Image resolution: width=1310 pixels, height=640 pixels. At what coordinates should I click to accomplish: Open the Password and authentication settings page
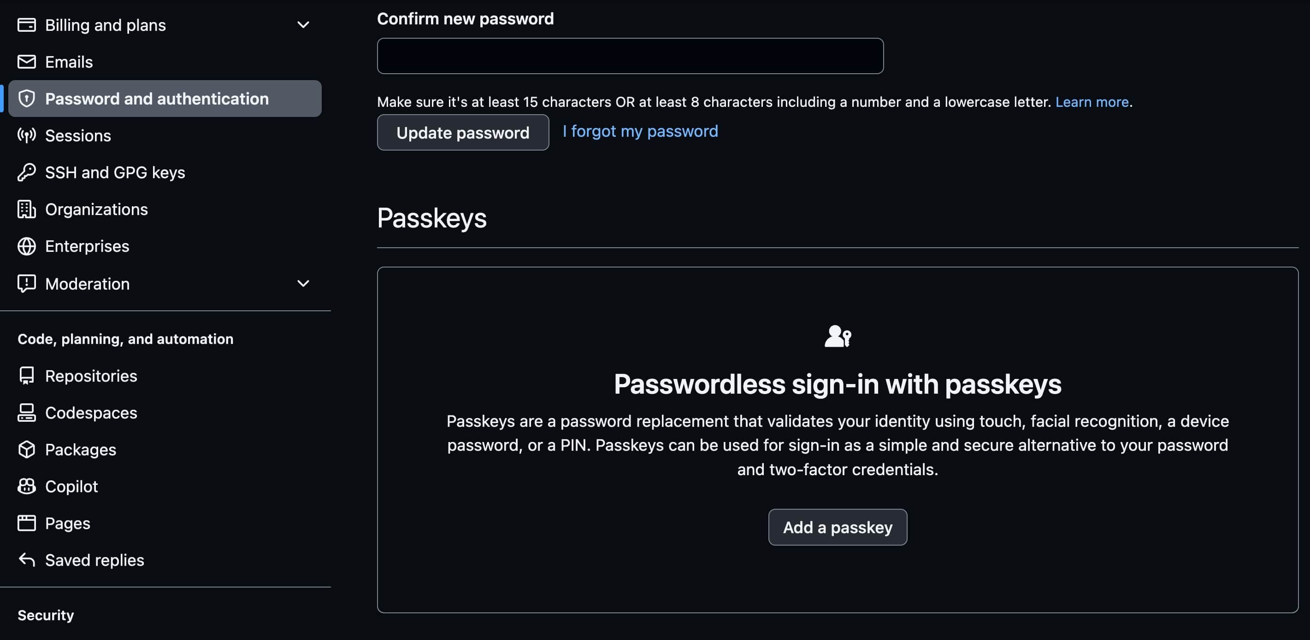click(157, 99)
